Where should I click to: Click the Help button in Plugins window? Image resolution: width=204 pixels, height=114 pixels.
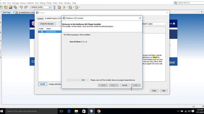(164, 91)
